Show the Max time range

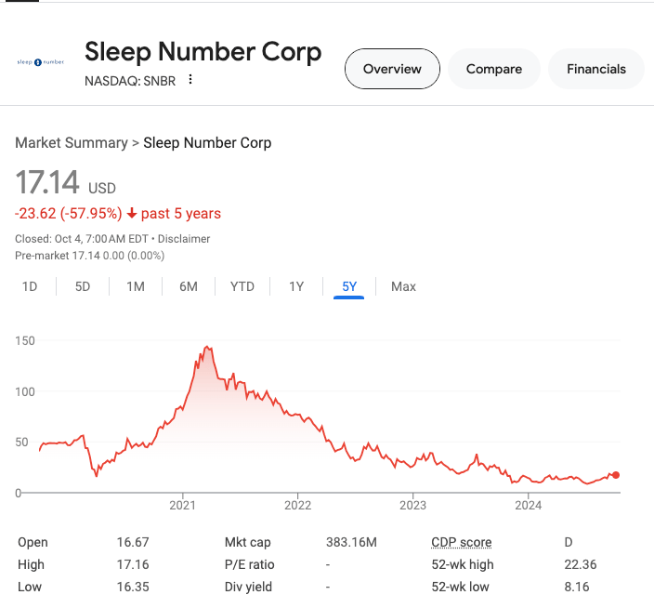[403, 286]
